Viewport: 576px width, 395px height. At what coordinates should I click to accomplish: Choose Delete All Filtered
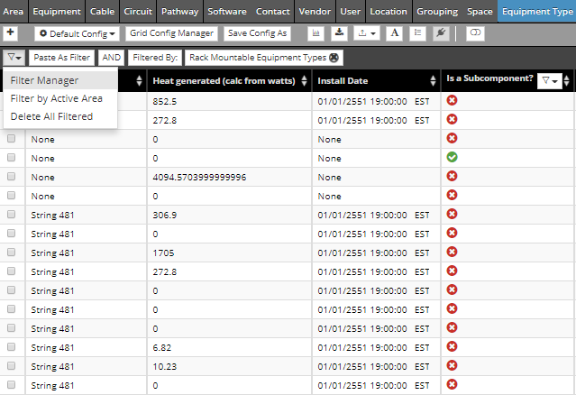(60, 116)
